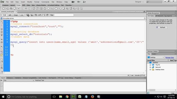
Task: Insert a Text Field from Forms toolbar
Action: [x=8, y=9]
